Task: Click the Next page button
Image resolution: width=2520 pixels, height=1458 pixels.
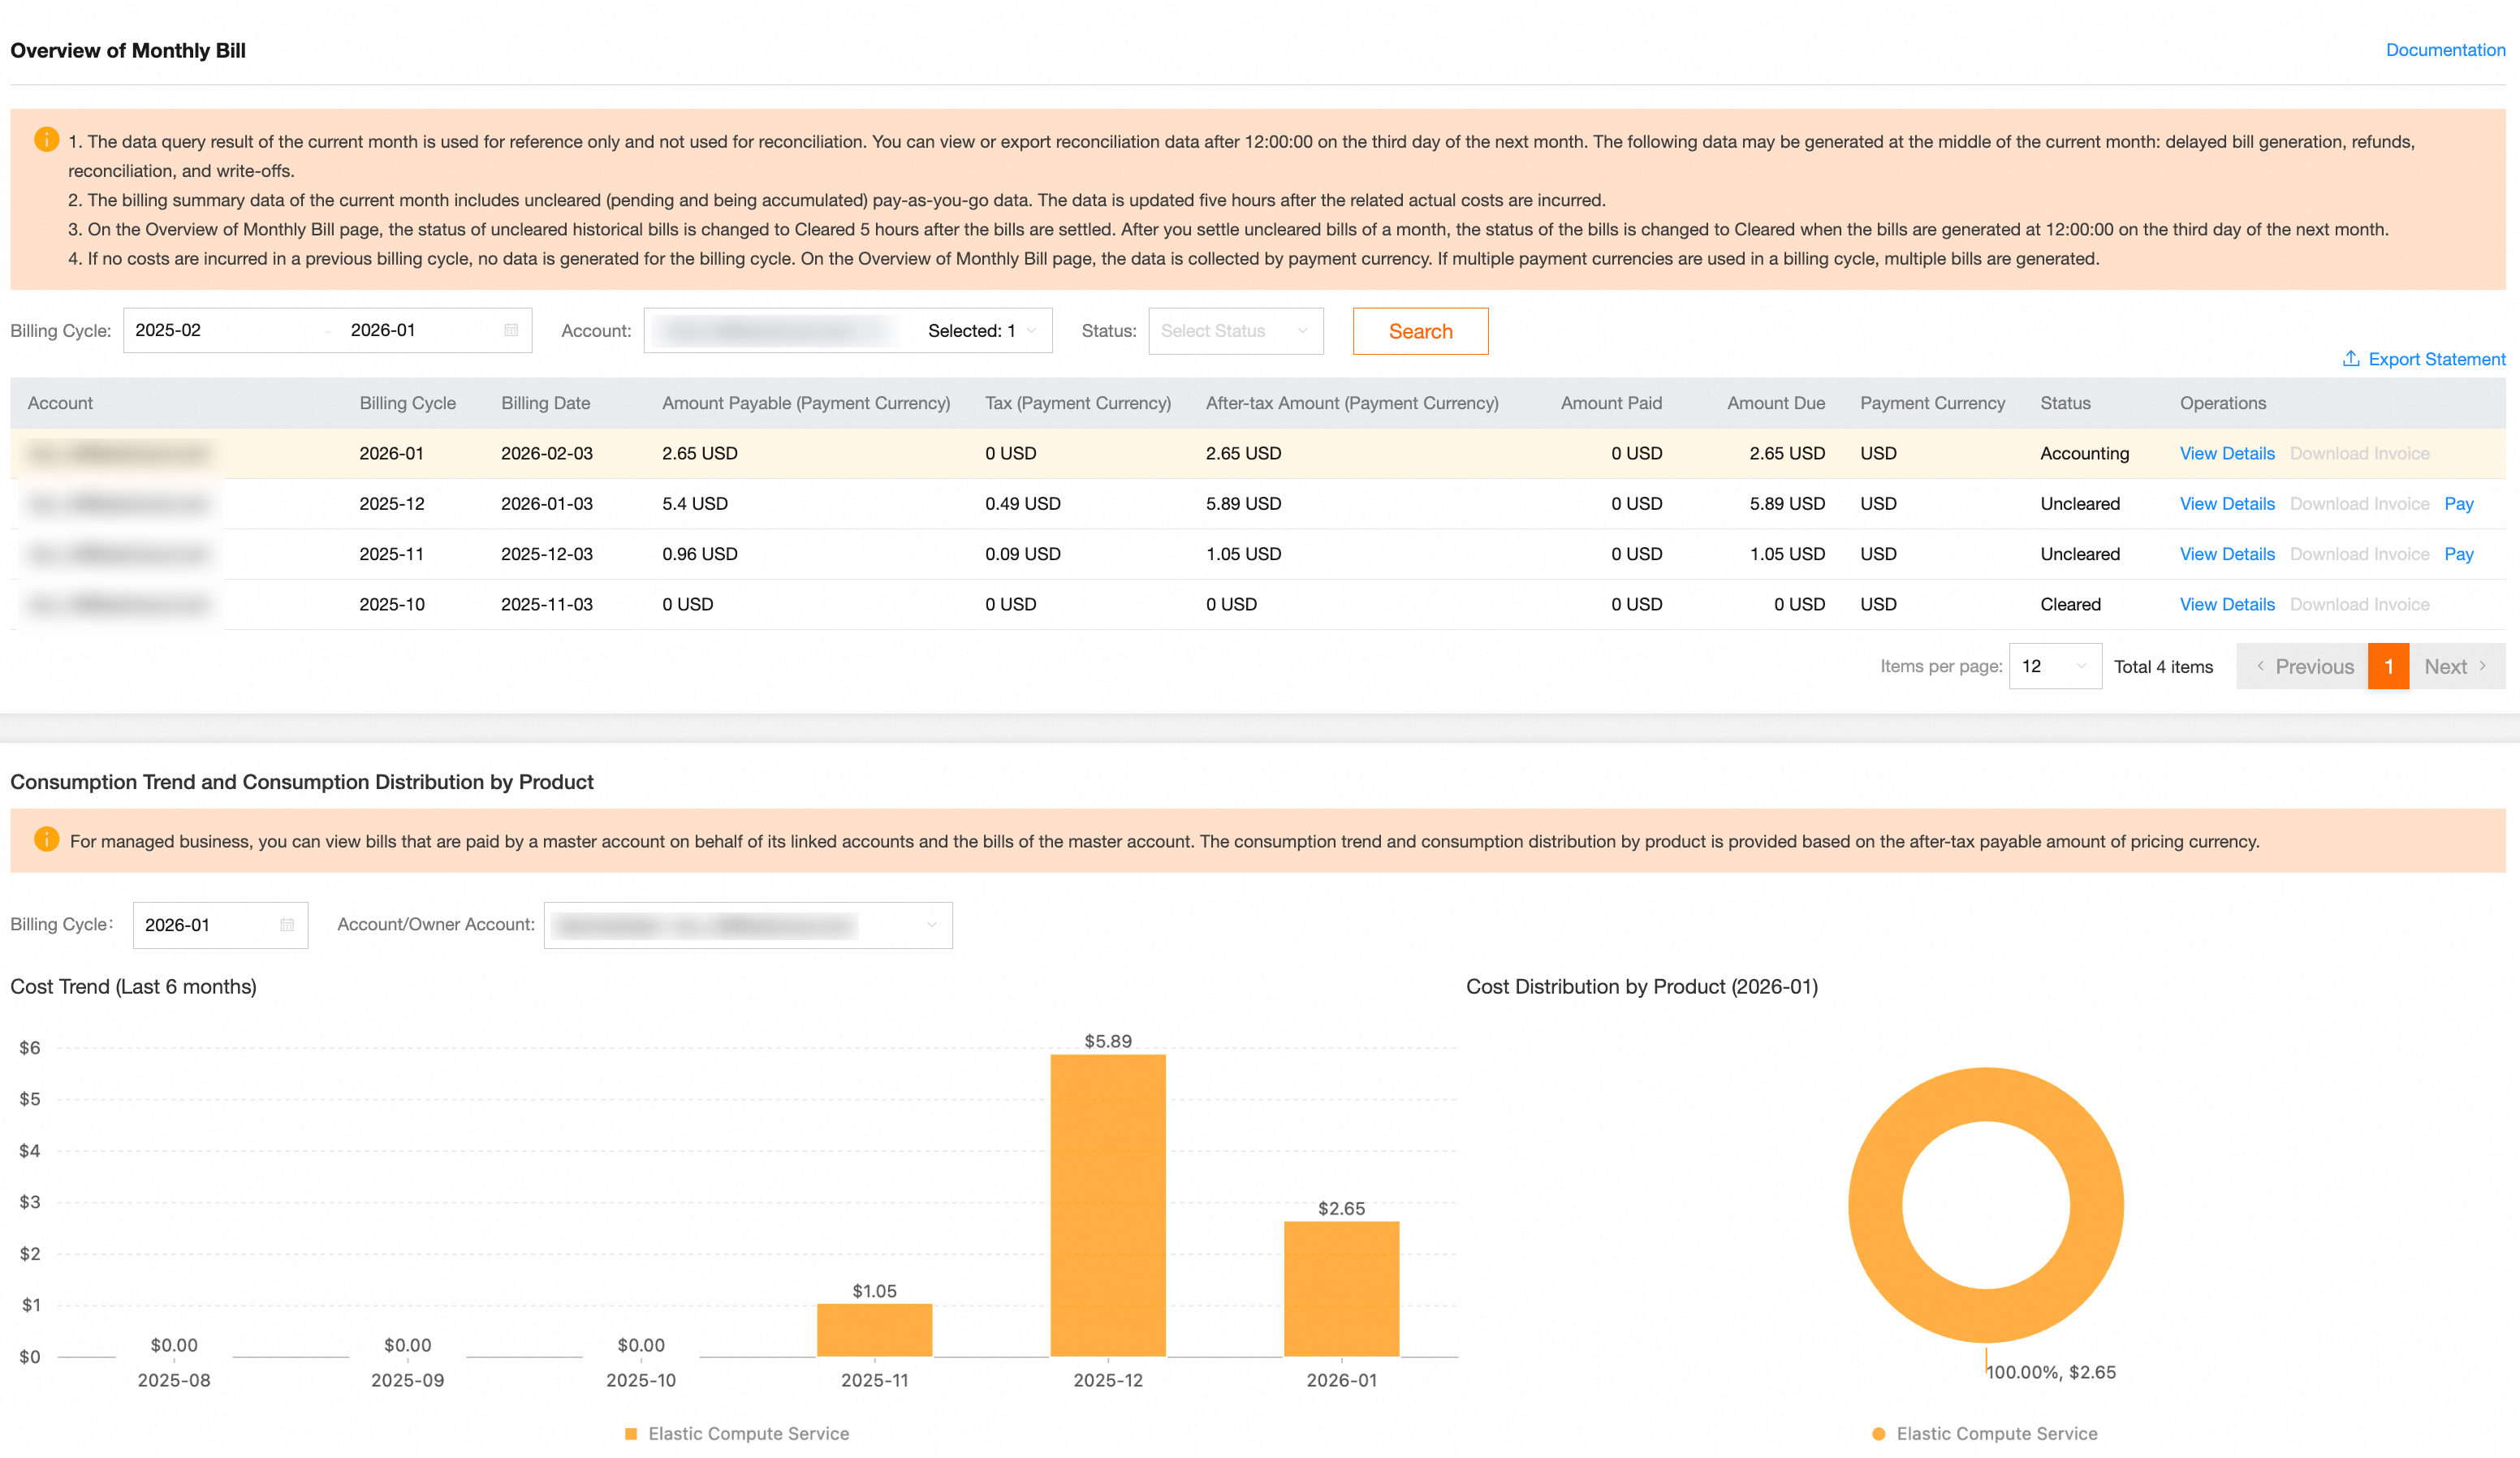Action: point(2455,666)
